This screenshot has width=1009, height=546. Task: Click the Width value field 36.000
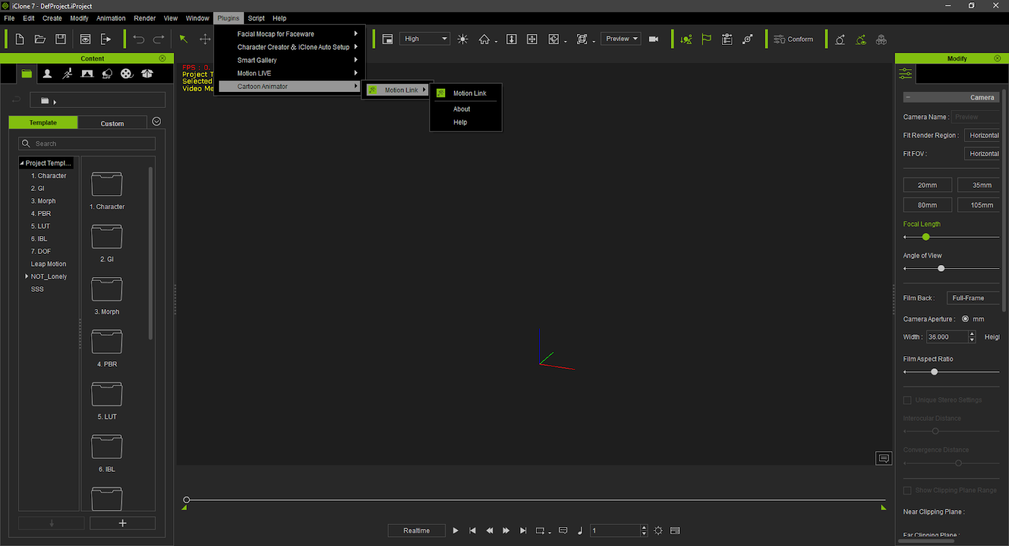(947, 337)
